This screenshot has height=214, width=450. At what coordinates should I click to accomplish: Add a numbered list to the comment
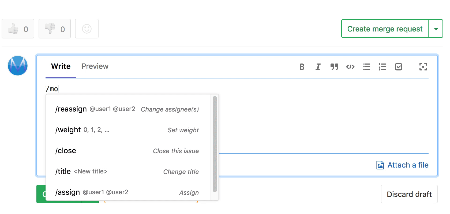[x=382, y=67]
